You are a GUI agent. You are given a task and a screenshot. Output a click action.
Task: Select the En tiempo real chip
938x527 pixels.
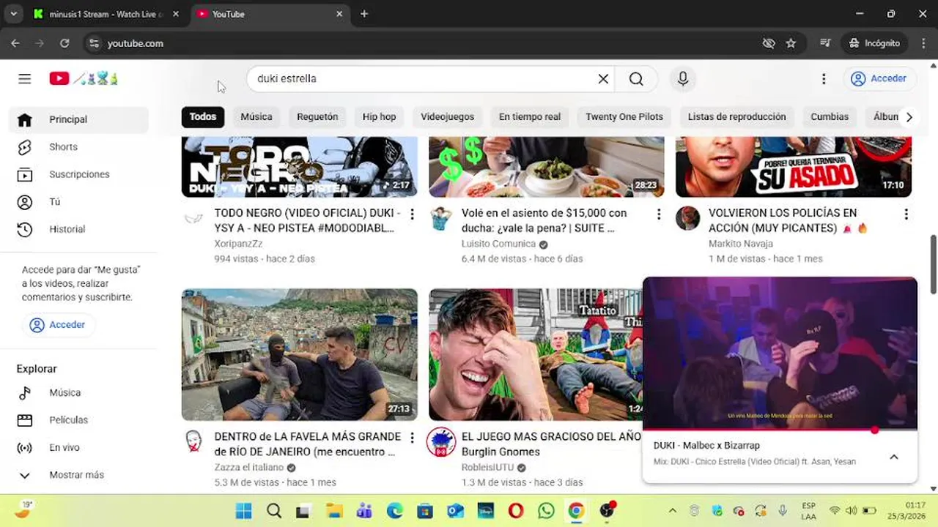(x=530, y=116)
